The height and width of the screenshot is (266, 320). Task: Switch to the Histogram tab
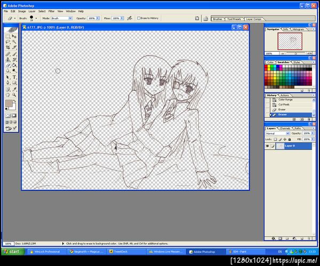(x=298, y=29)
